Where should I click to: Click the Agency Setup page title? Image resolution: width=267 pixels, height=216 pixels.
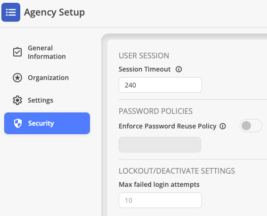click(x=54, y=12)
